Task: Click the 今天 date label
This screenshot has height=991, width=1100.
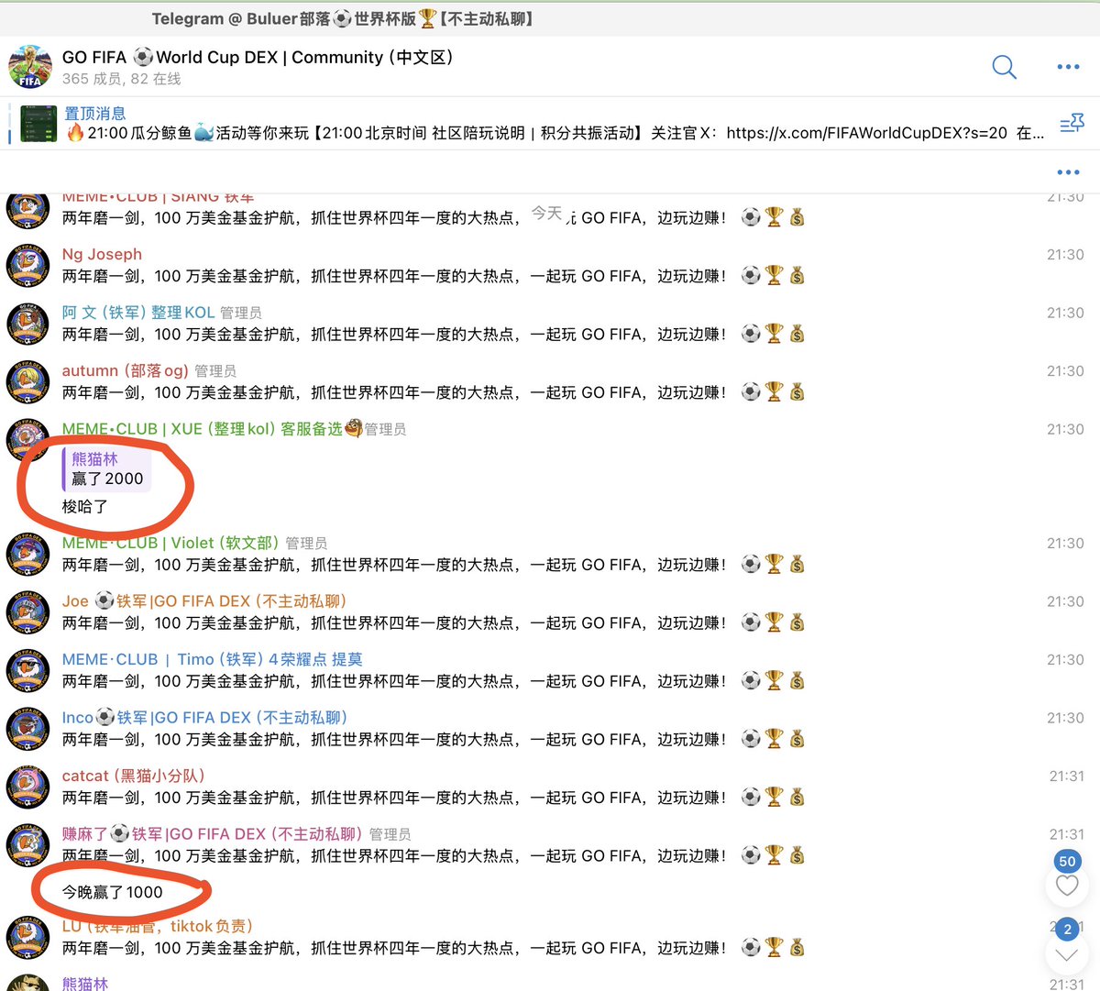Action: (547, 214)
